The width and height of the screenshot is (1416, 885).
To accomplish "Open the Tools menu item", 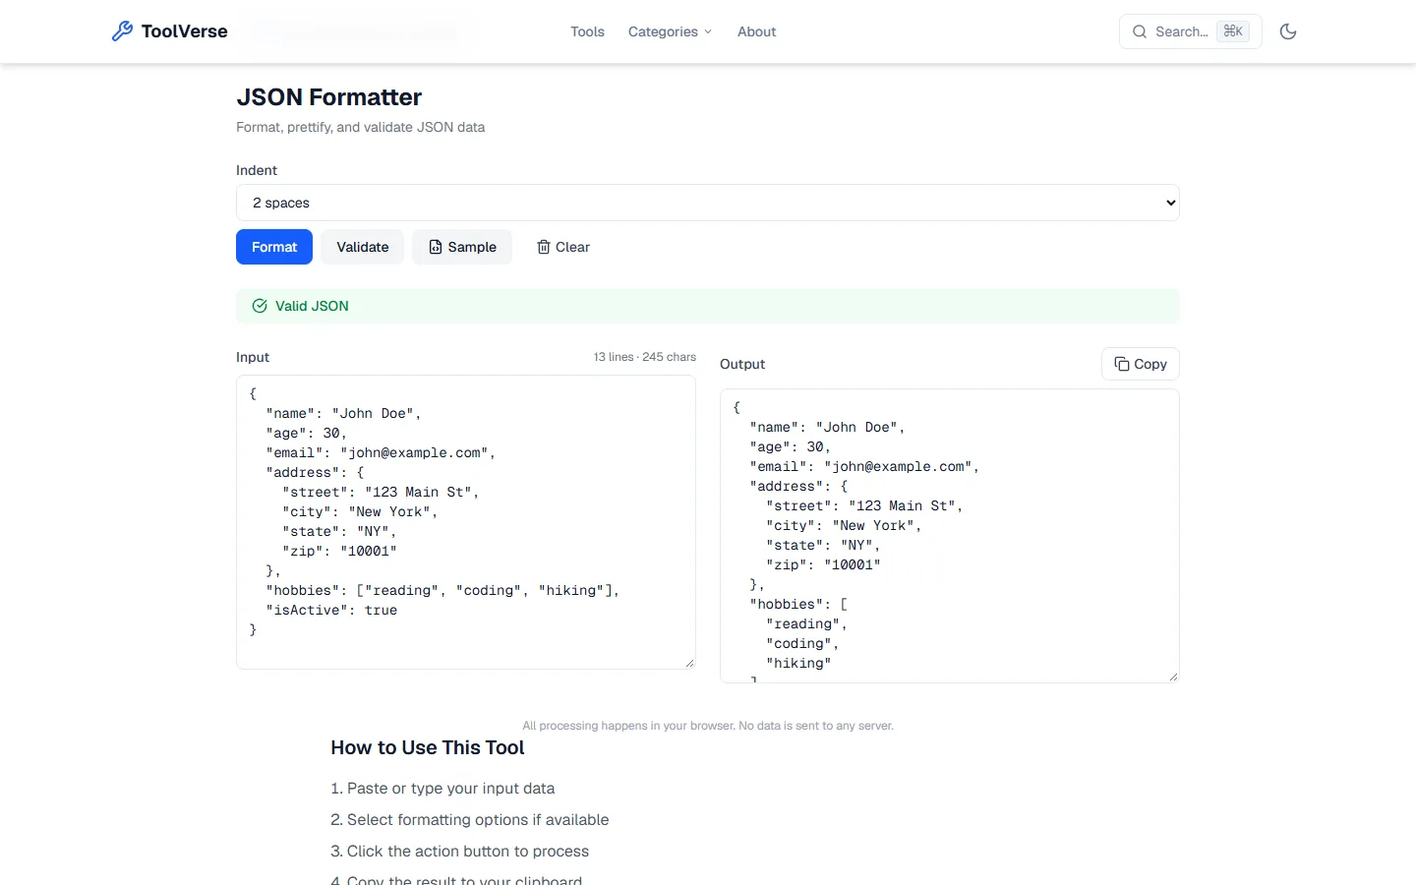I will coord(587,31).
